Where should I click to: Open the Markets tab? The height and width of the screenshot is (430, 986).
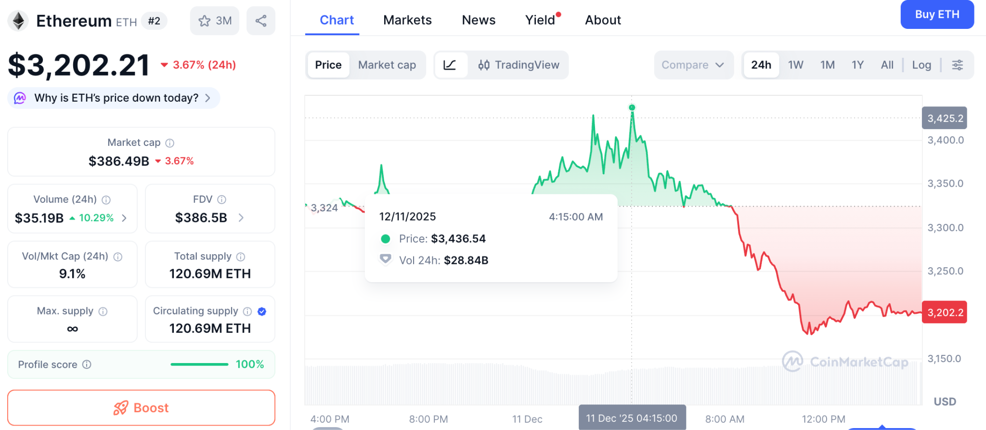(x=407, y=20)
